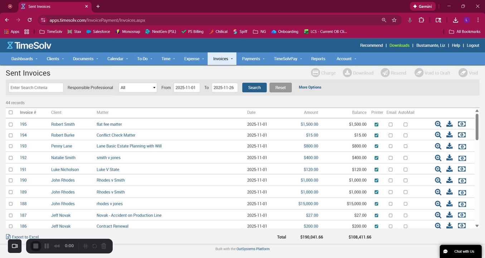This screenshot has width=485, height=258.
Task: Go back with the browser back arrow
Action: 7,20
